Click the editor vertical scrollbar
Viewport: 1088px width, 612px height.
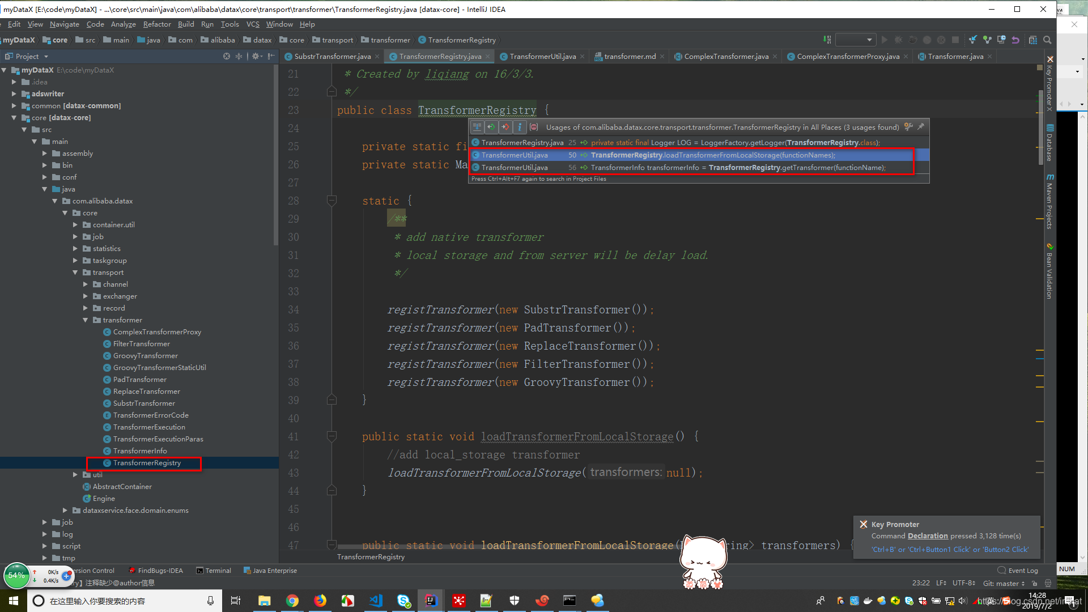(1040, 127)
